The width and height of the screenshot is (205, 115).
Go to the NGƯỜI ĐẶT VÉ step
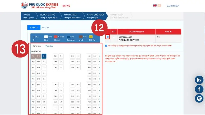(49, 16)
